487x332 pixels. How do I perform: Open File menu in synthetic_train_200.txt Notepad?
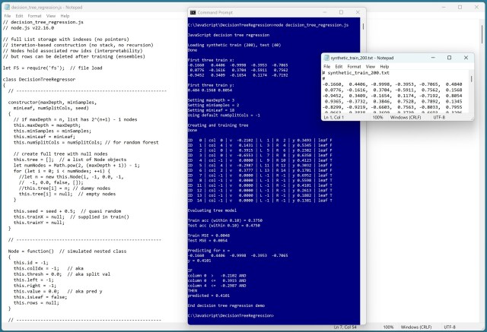tap(328, 67)
